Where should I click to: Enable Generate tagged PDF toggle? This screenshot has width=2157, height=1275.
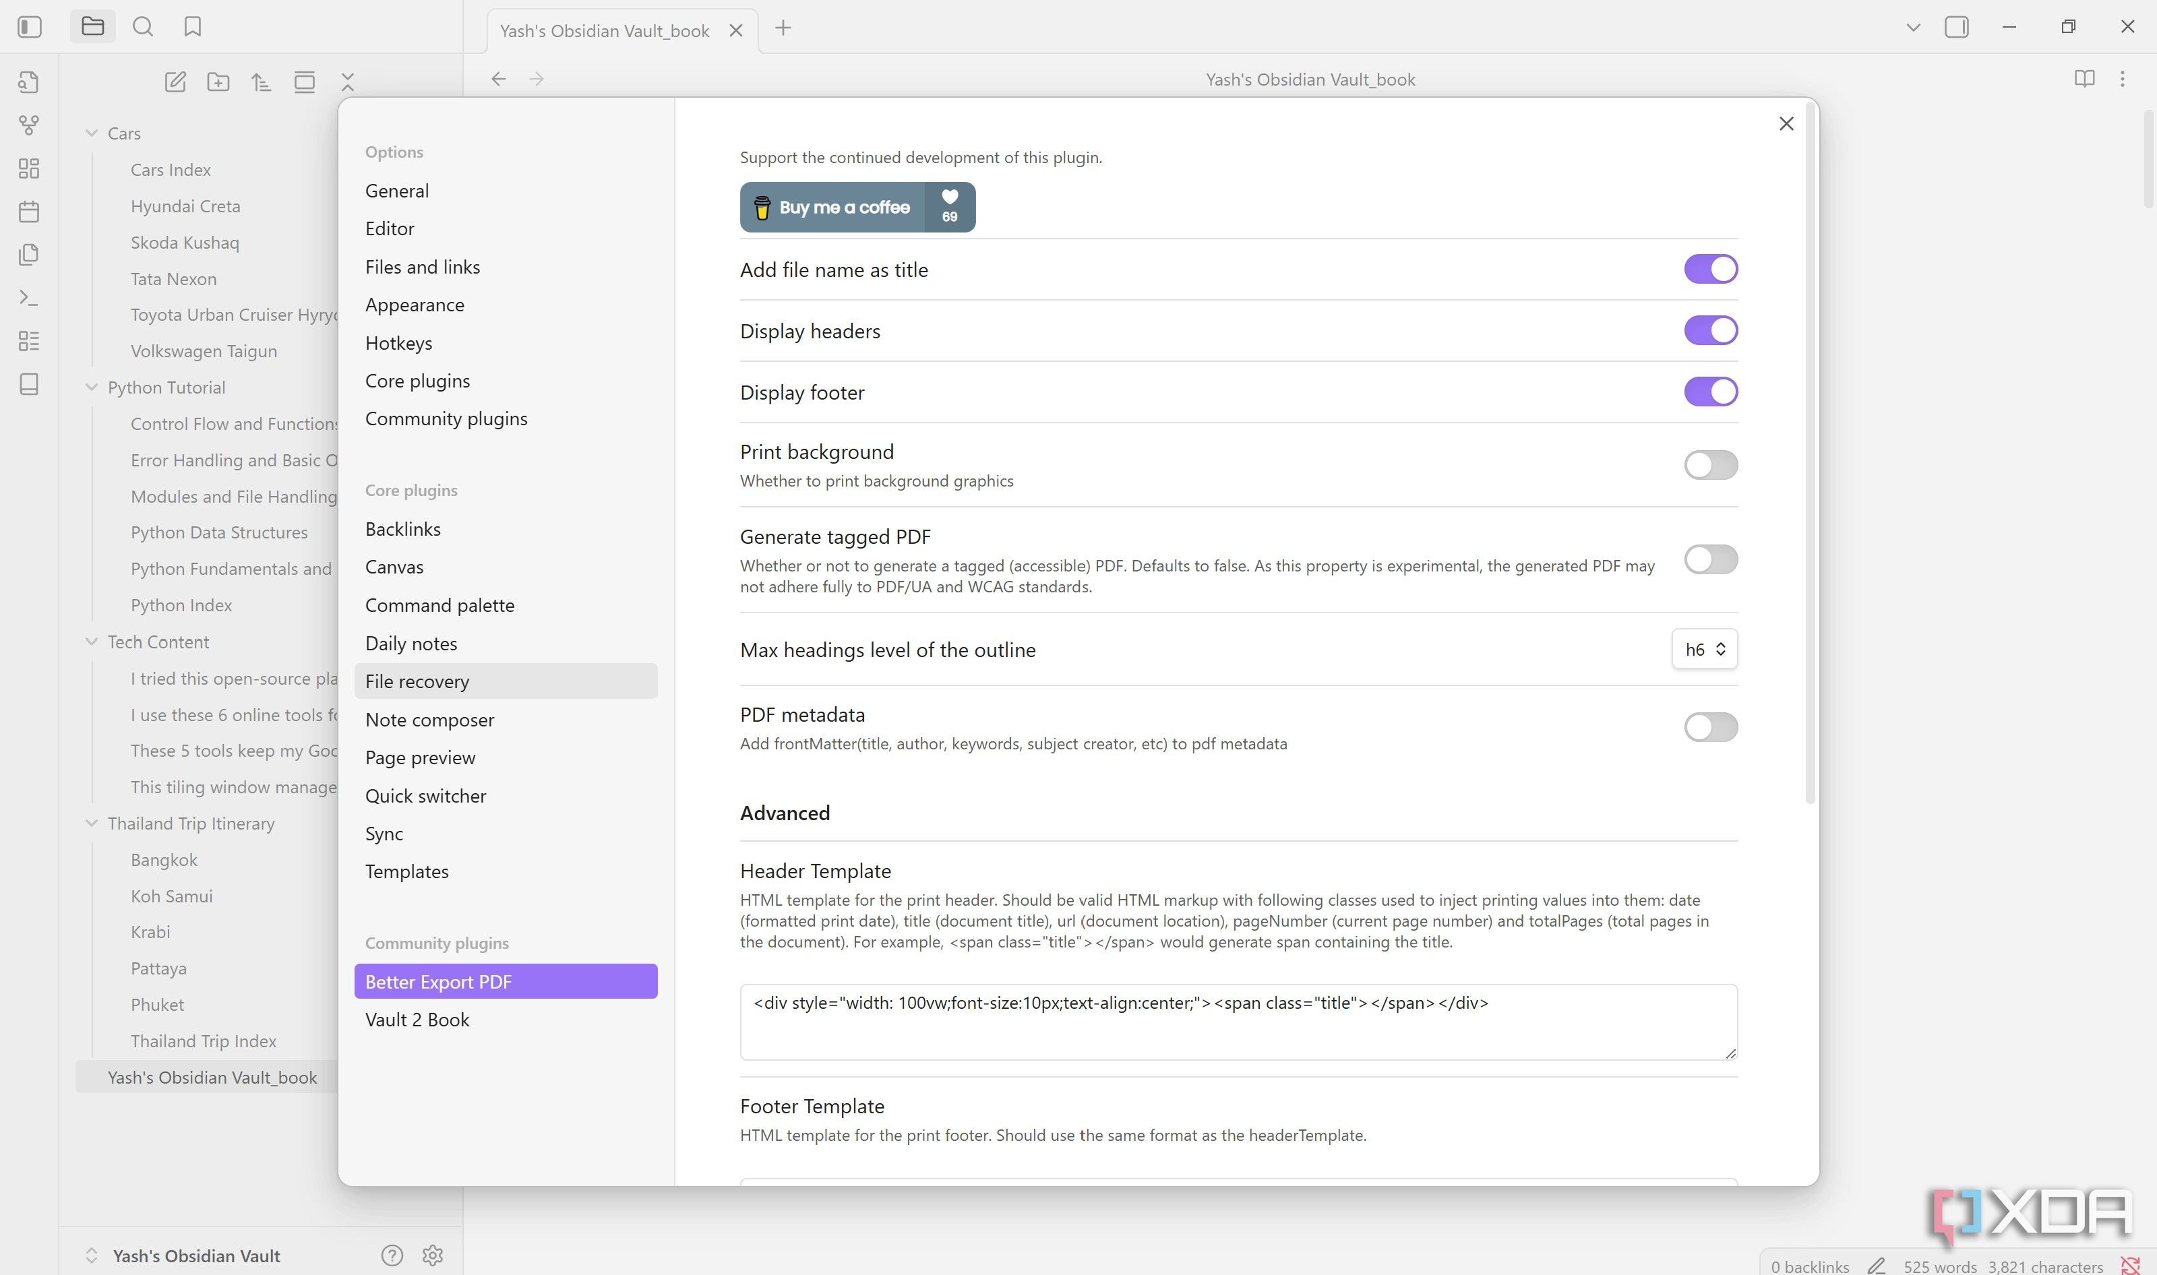point(1710,559)
